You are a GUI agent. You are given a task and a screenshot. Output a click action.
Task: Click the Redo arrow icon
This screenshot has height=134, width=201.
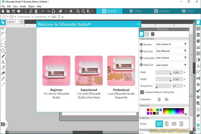pyautogui.click(x=48, y=11)
